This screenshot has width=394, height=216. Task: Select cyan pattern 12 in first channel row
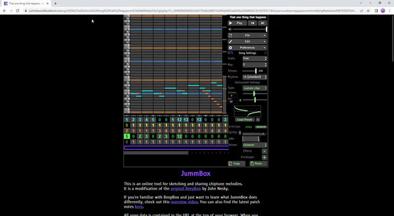point(179,120)
